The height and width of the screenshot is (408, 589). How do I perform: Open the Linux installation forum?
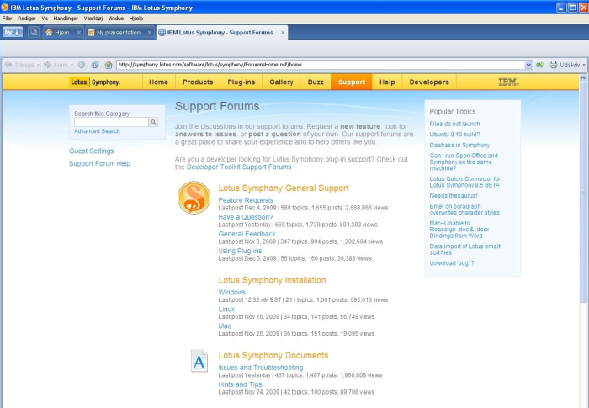coord(226,310)
